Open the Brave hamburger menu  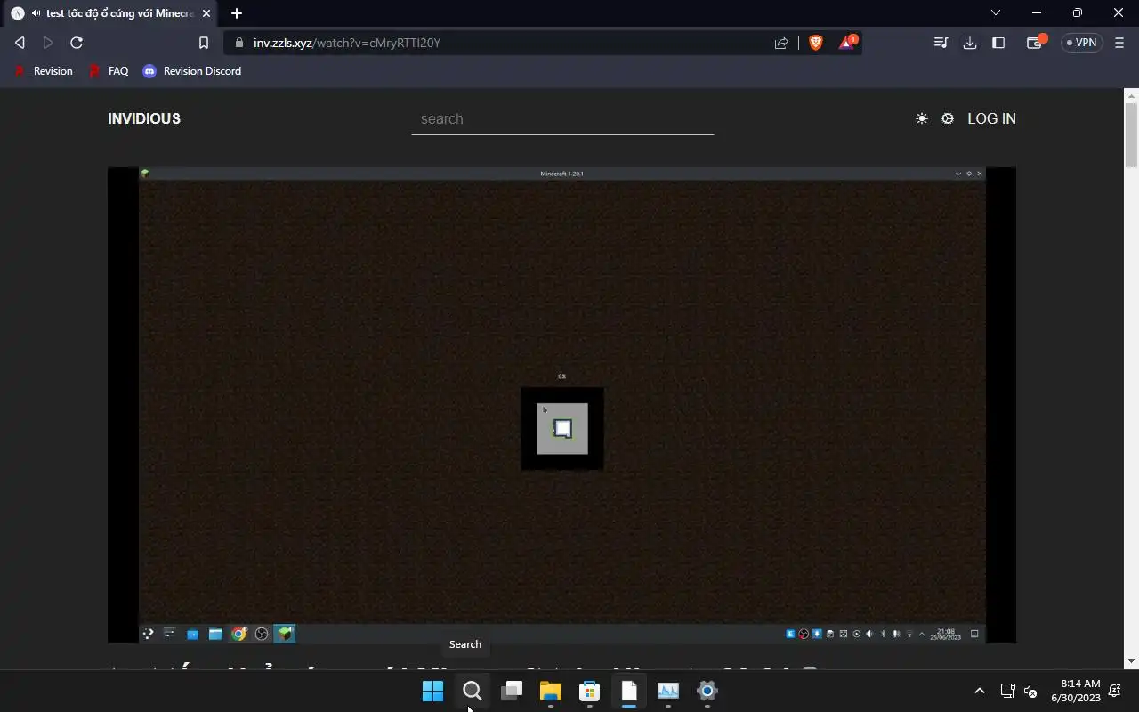(1119, 43)
